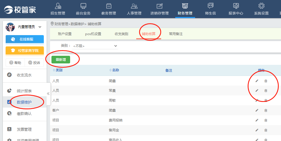
Task: Edit the 周敏 row
Action: click(257, 100)
